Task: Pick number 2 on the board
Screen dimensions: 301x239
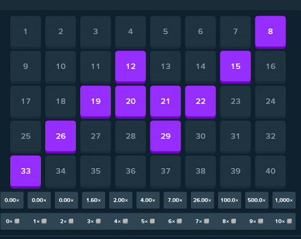Action: 60,32
